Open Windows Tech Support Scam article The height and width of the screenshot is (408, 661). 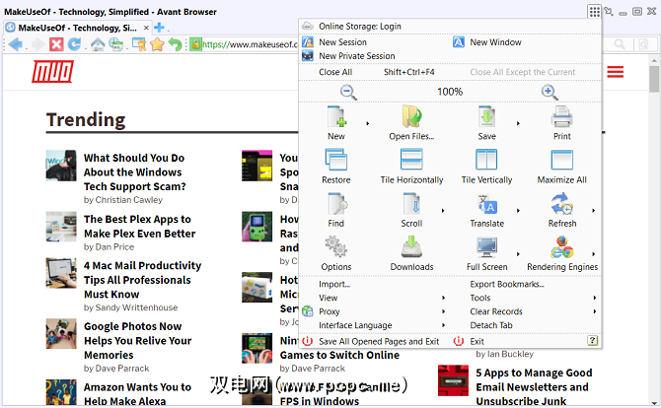click(134, 172)
